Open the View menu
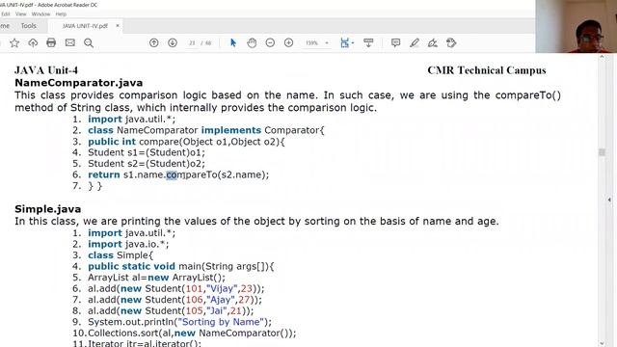This screenshot has height=347, width=617. tap(21, 13)
